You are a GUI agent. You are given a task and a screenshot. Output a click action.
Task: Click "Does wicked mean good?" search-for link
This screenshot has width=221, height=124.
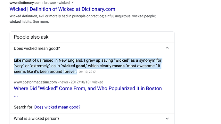[57, 107]
